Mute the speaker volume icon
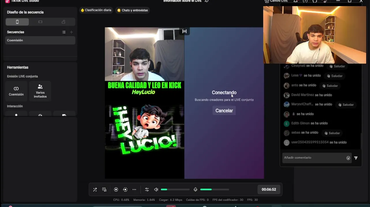The image size is (370, 207). pyautogui.click(x=156, y=189)
